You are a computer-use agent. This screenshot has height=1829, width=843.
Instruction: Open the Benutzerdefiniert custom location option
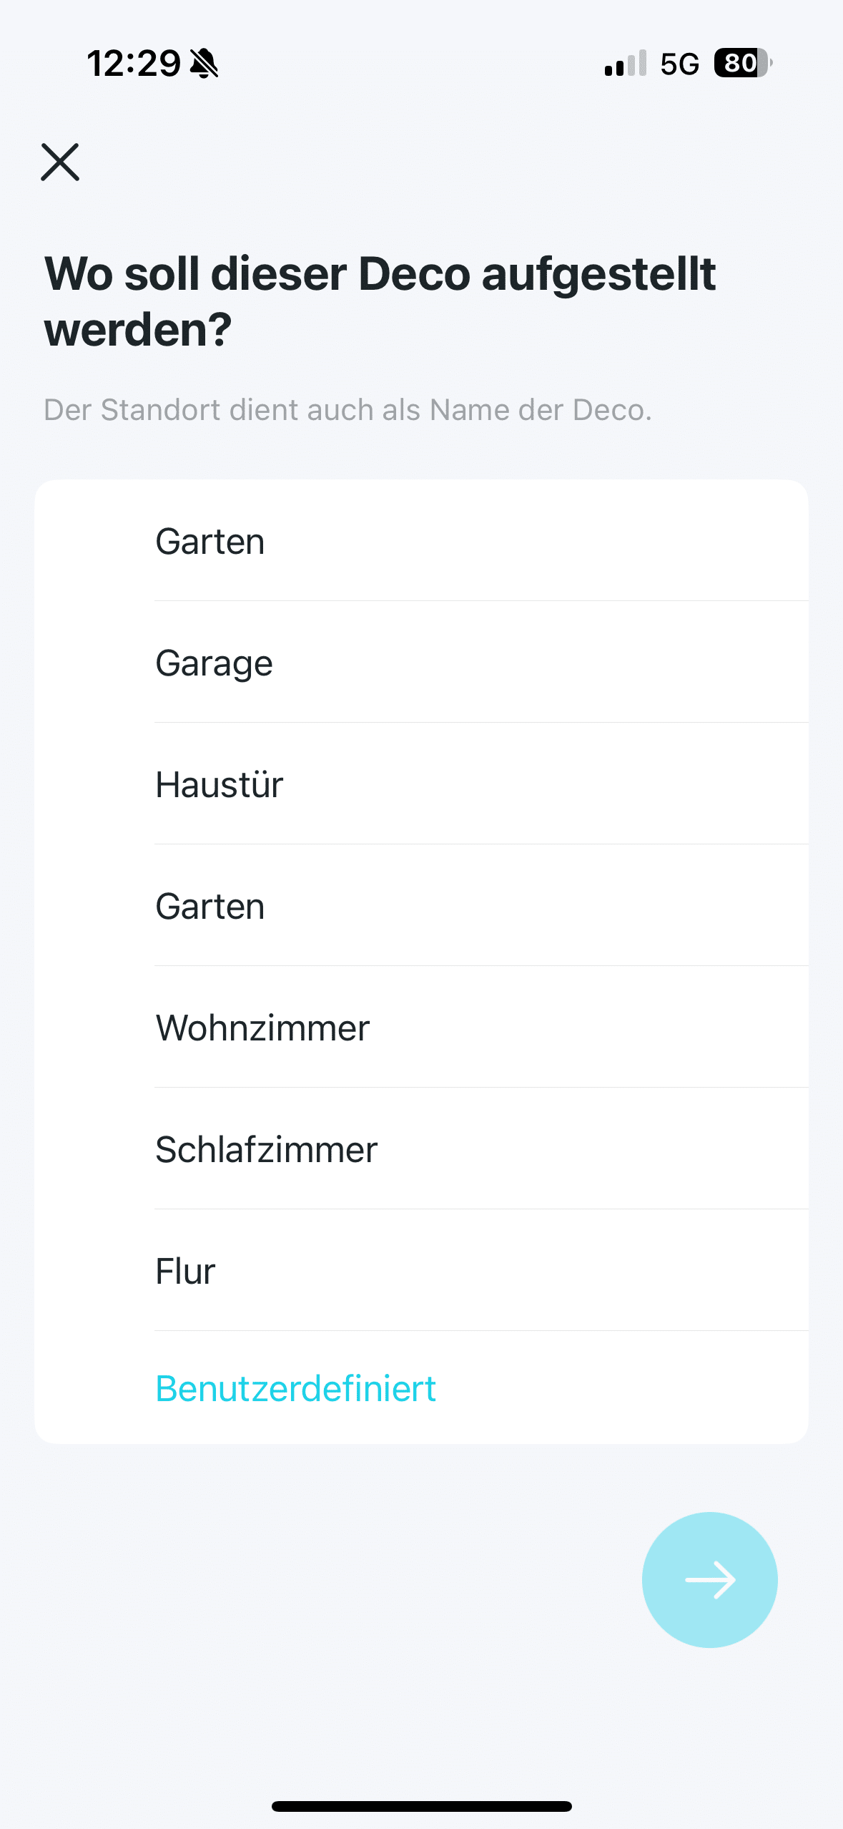[295, 1389]
